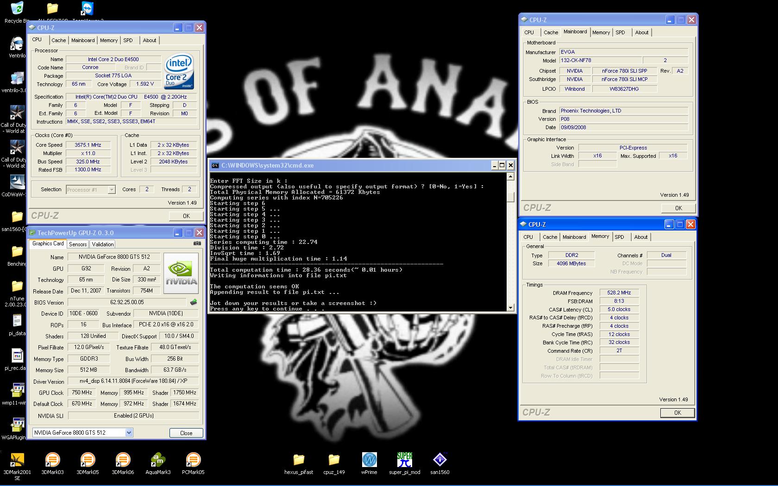Click the Close button in GPU-Z
Screen dimensions: 778x486
(x=186, y=433)
